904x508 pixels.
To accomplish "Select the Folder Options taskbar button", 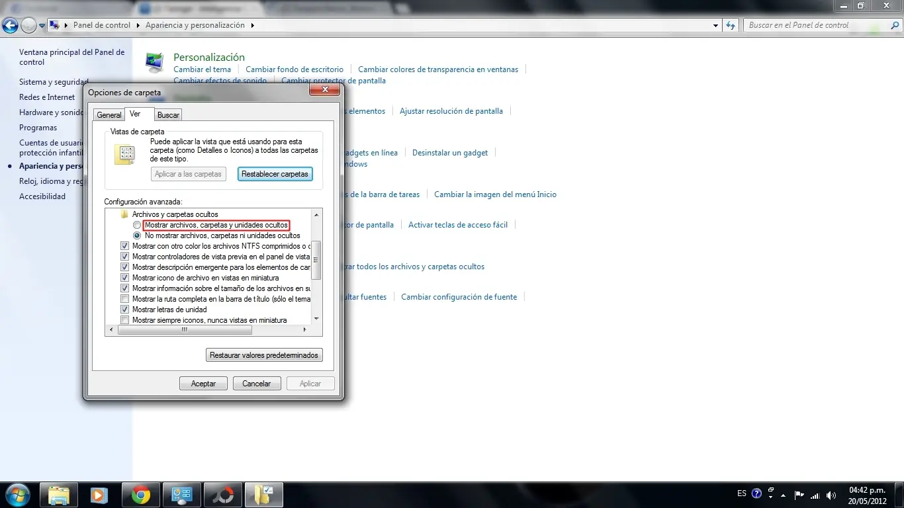I will pos(264,495).
